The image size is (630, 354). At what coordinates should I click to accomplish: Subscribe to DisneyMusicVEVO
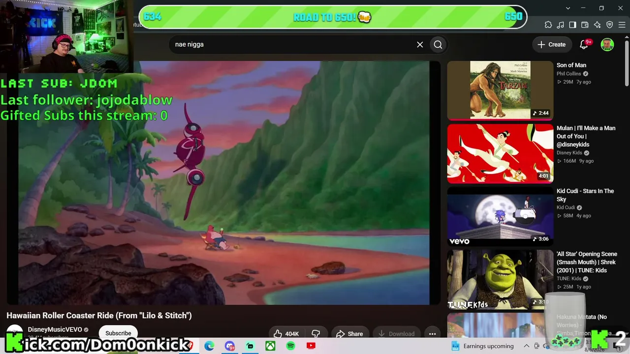click(x=118, y=333)
